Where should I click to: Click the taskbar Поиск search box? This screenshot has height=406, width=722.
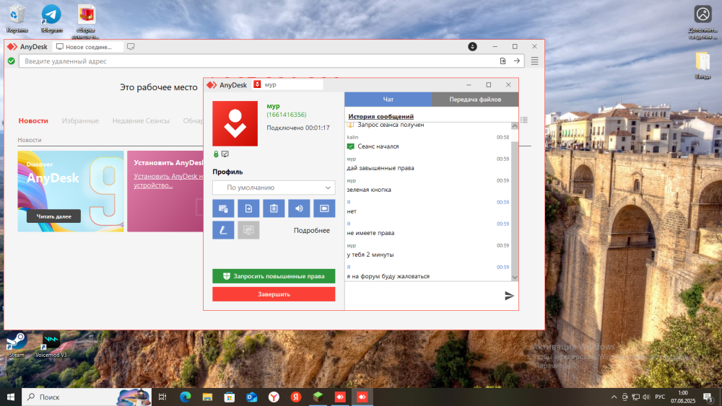pos(87,397)
